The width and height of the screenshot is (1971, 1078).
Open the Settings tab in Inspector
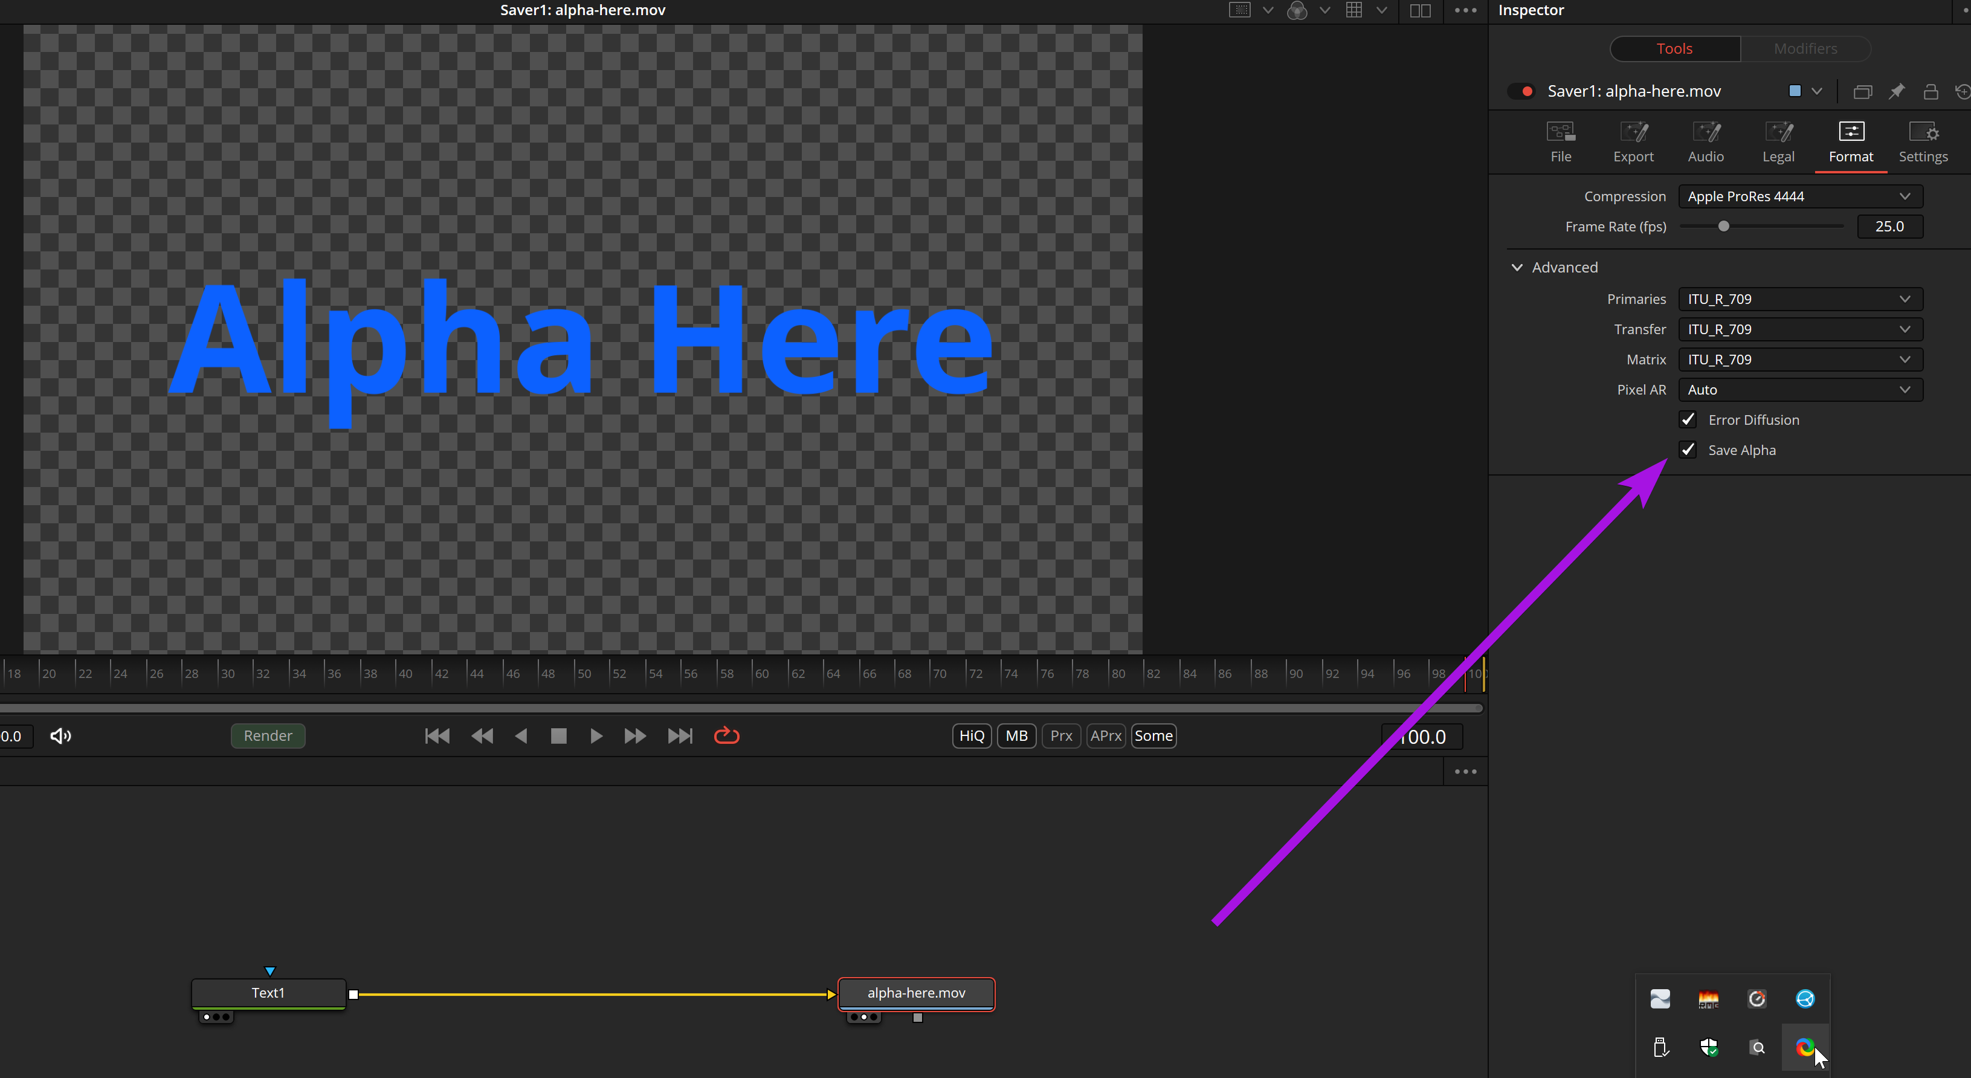click(1923, 143)
